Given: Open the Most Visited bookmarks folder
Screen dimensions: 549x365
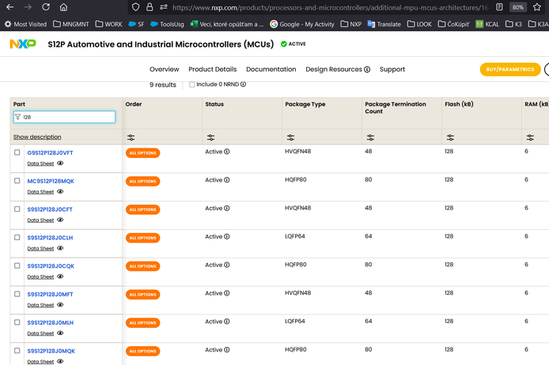Looking at the screenshot, I should tap(25, 24).
